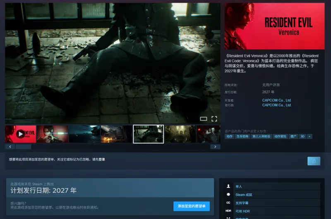
Task: Click the HDR icon
Action: [x=228, y=211]
